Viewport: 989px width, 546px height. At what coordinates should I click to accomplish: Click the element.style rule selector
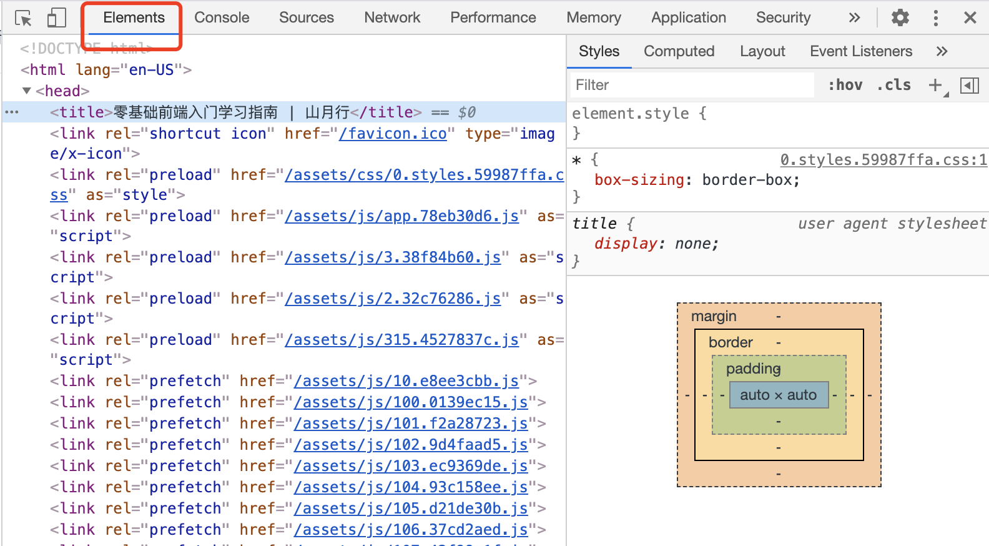pyautogui.click(x=631, y=114)
